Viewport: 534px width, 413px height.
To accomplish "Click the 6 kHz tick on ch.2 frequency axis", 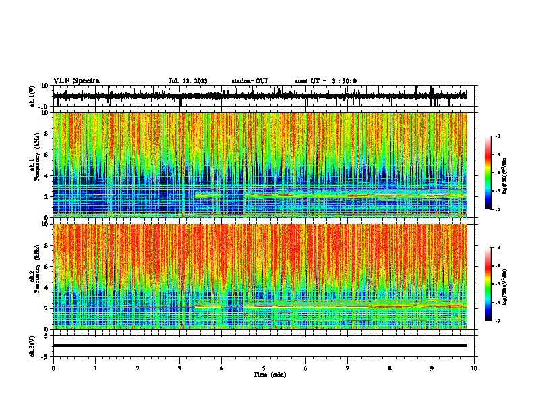I will (47, 267).
